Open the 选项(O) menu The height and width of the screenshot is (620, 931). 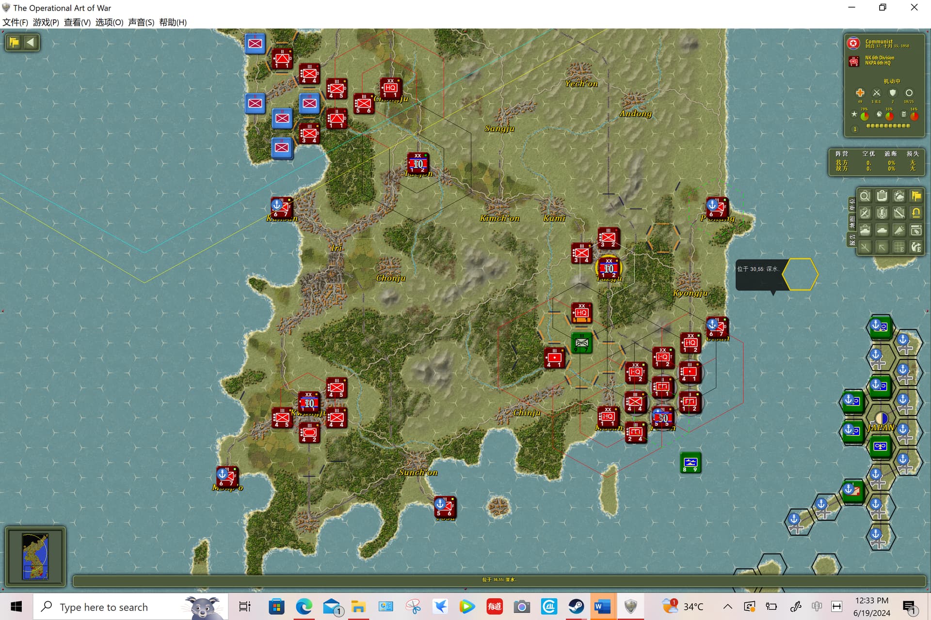(x=109, y=22)
